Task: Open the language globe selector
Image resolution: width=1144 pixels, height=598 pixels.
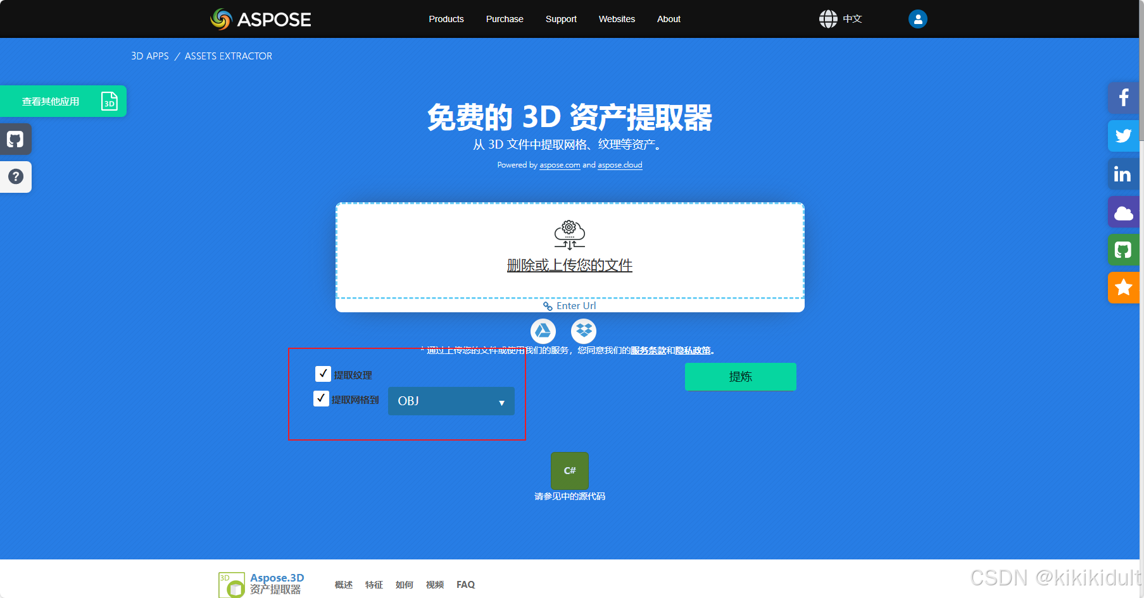Action: pos(840,19)
